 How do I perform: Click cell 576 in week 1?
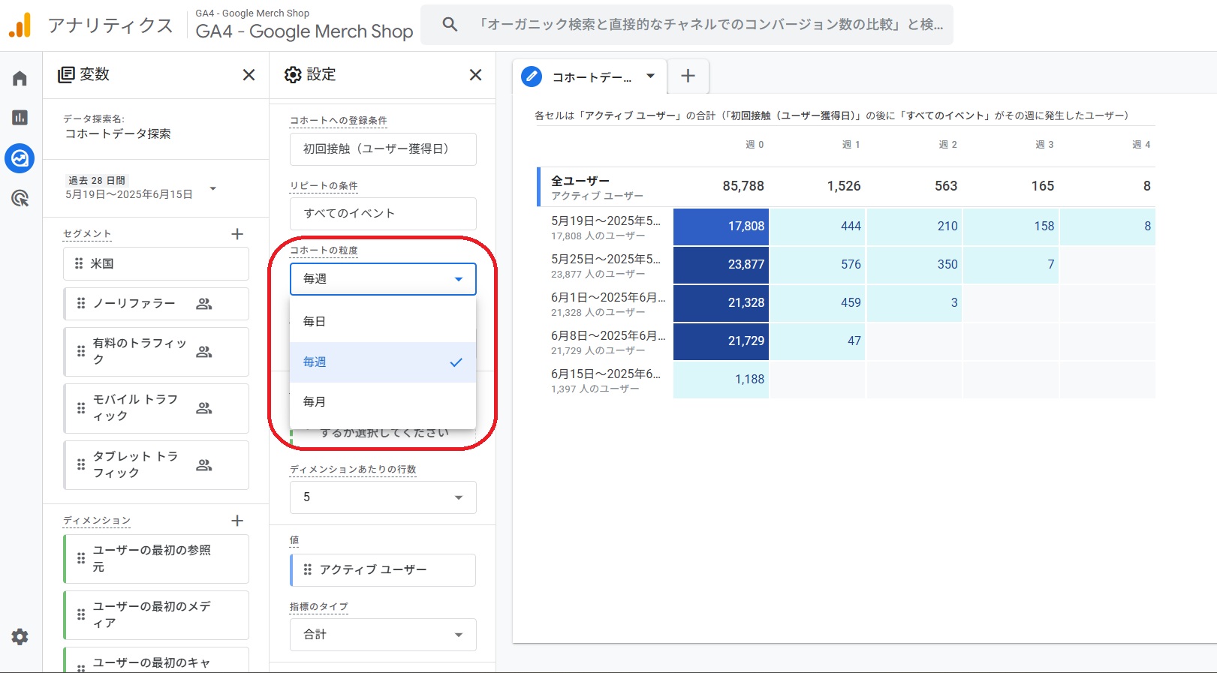pyautogui.click(x=818, y=265)
